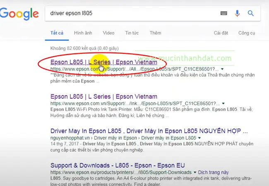Click the search box containing 'driver epson l805'
The image size is (269, 186).
tap(153, 14)
